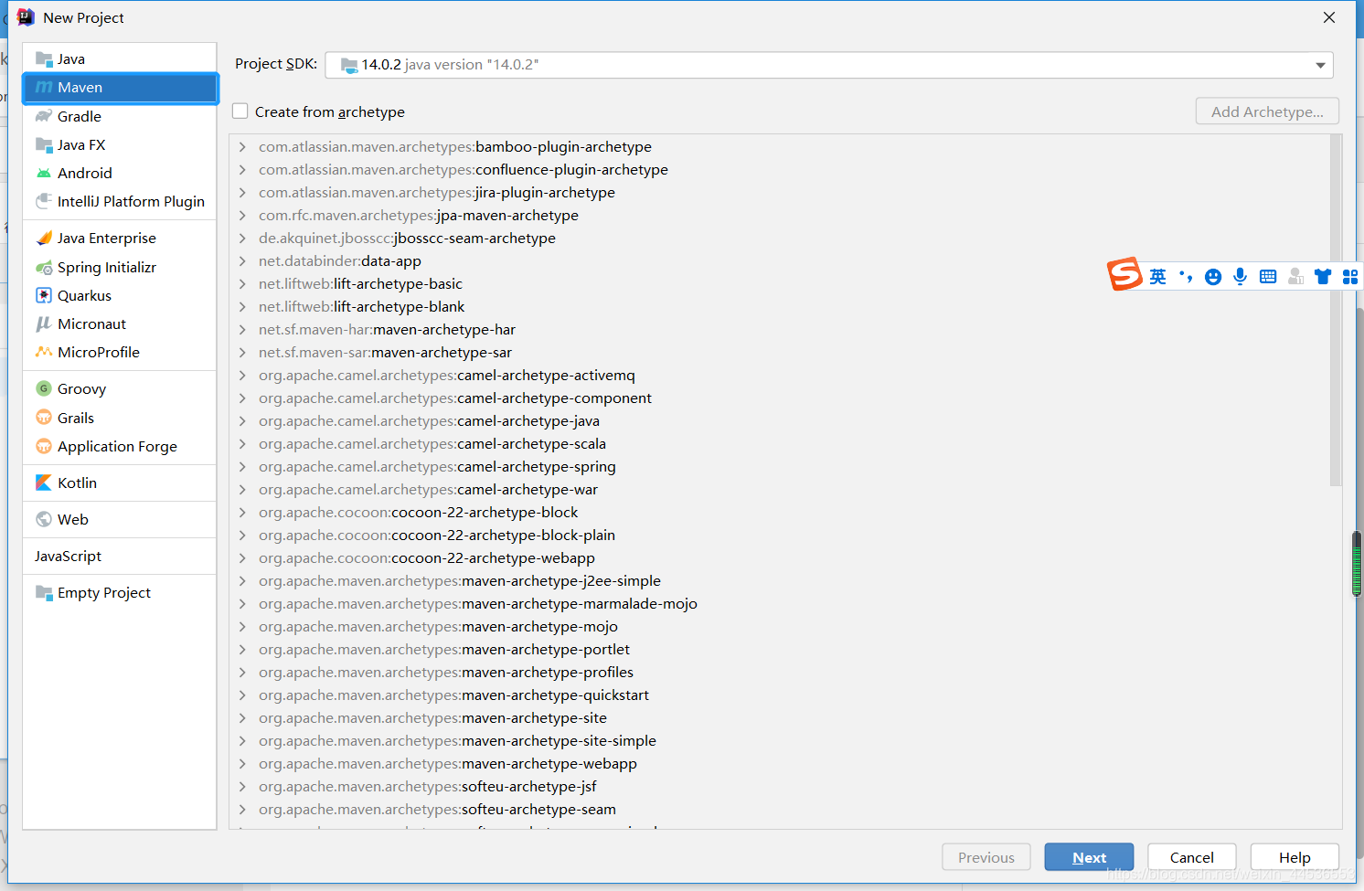1364x891 pixels.
Task: Click the Previous button
Action: coord(986,857)
